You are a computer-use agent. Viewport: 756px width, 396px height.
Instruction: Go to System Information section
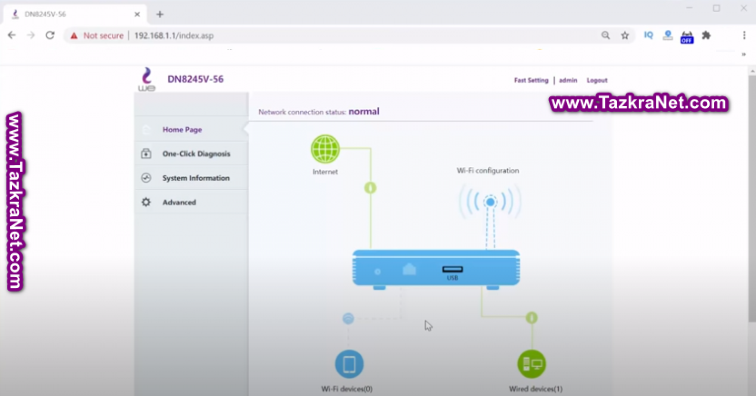(195, 178)
